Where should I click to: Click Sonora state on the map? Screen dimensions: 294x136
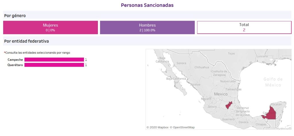click(x=181, y=63)
